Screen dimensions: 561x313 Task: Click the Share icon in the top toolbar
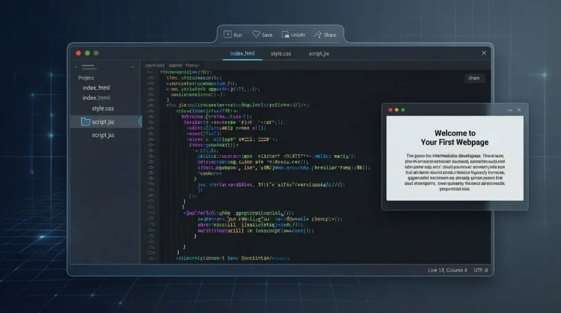pyautogui.click(x=318, y=35)
